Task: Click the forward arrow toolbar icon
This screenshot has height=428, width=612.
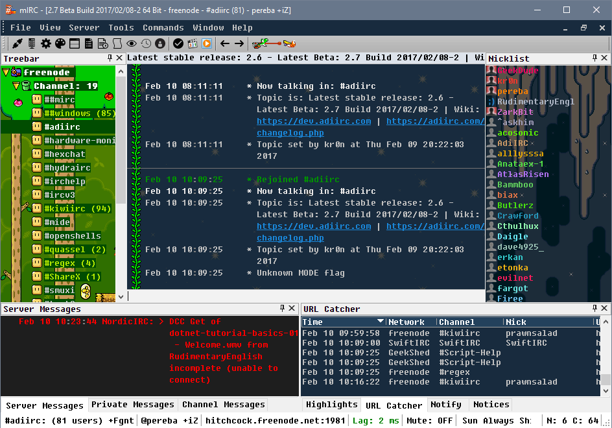Action: pyautogui.click(x=239, y=43)
